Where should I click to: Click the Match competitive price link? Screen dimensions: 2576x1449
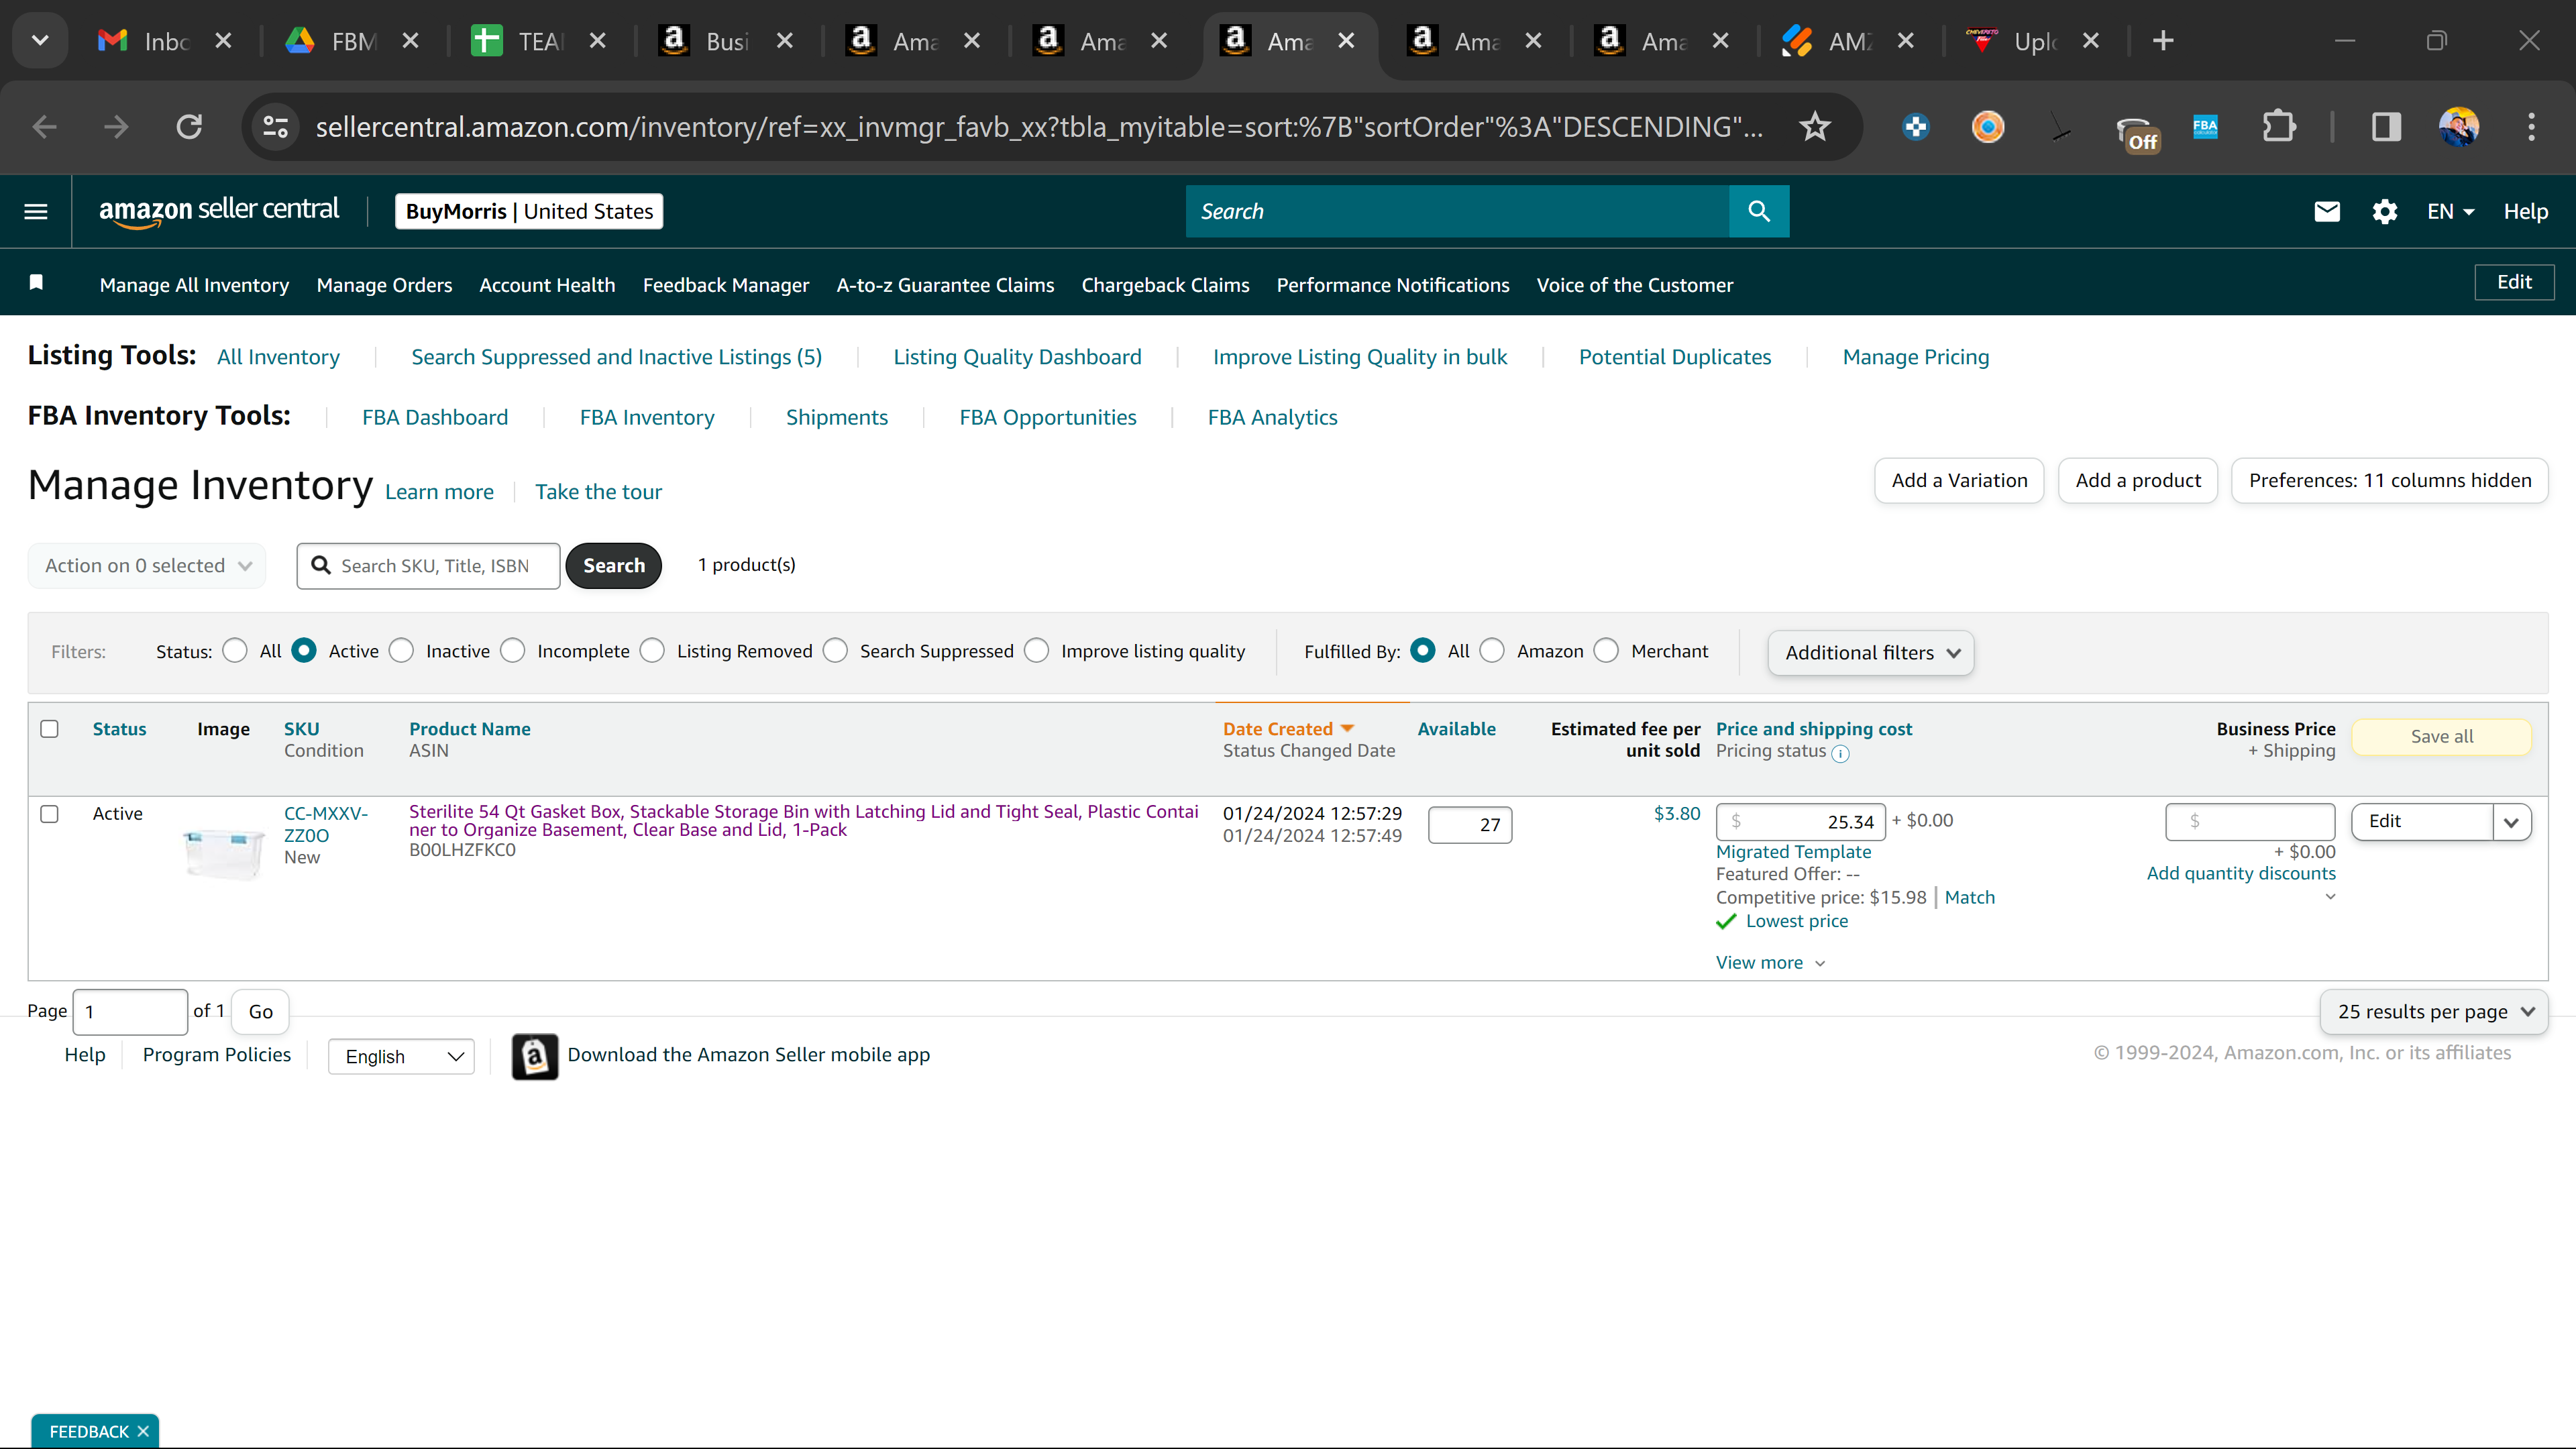pos(1970,898)
